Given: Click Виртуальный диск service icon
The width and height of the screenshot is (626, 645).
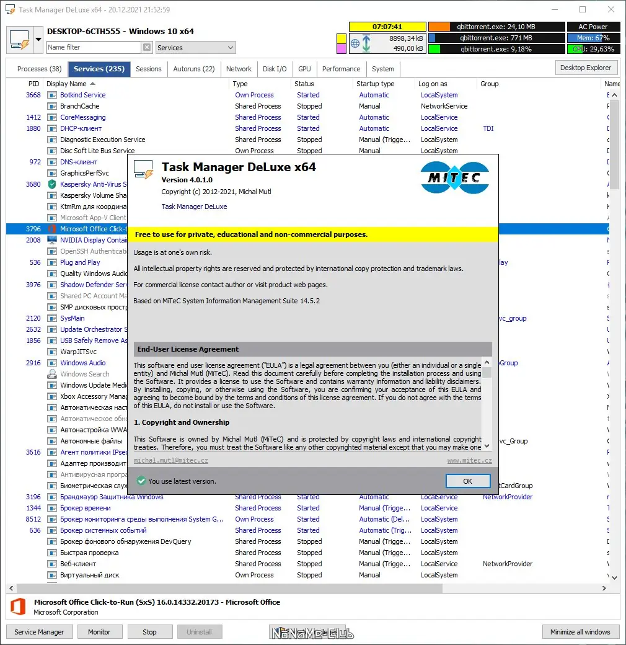Looking at the screenshot, I should click(x=52, y=575).
